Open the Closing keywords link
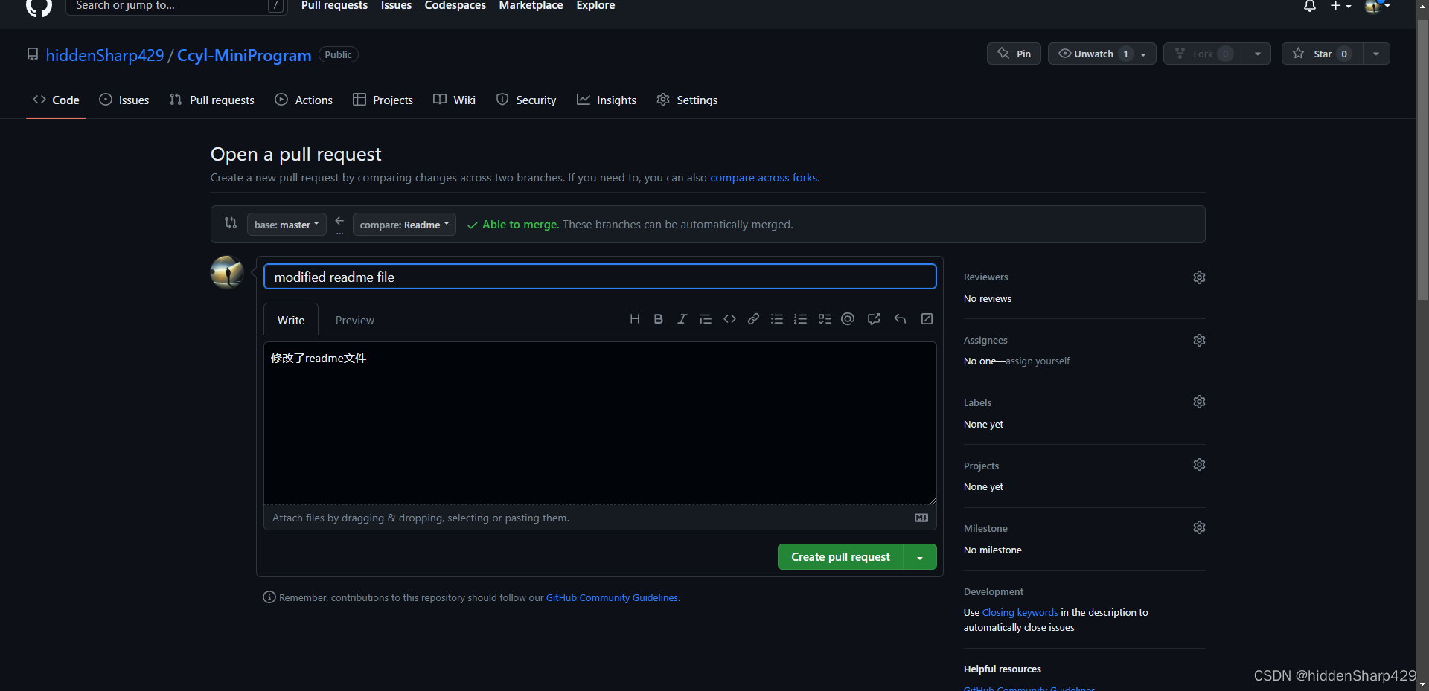Image resolution: width=1429 pixels, height=691 pixels. pyautogui.click(x=1020, y=613)
